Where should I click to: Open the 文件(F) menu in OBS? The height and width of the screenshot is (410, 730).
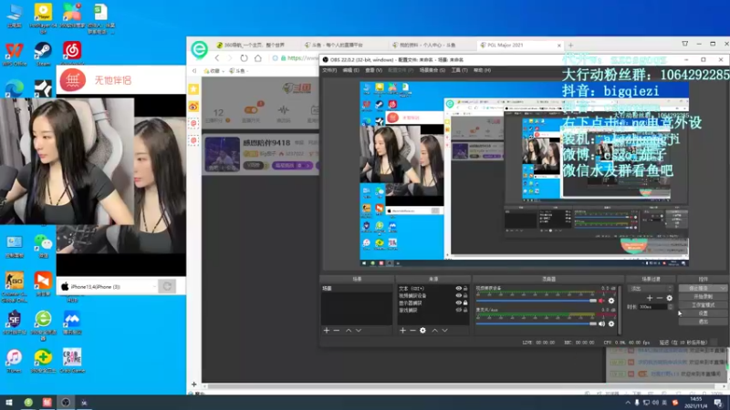(329, 70)
